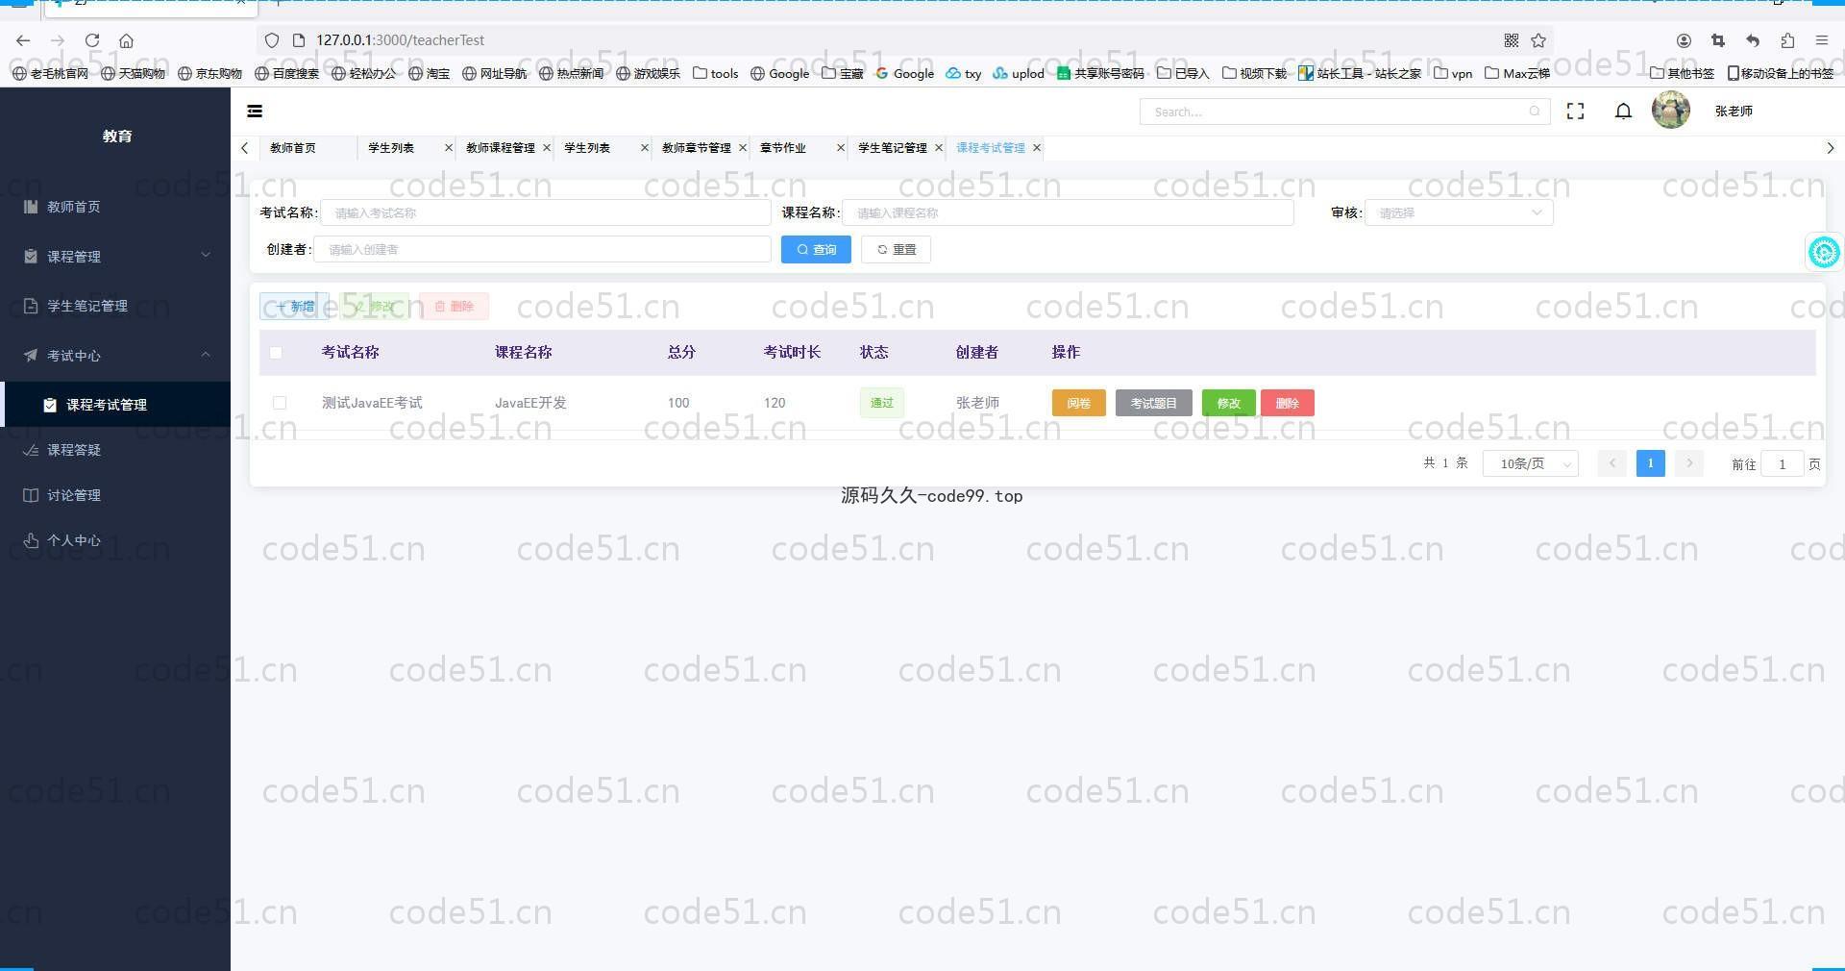Image resolution: width=1845 pixels, height=971 pixels.
Task: Open the browser application menu
Action: [x=1822, y=40]
